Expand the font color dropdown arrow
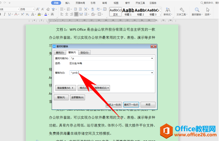This screenshot has height=141, width=219. pos(49,14)
